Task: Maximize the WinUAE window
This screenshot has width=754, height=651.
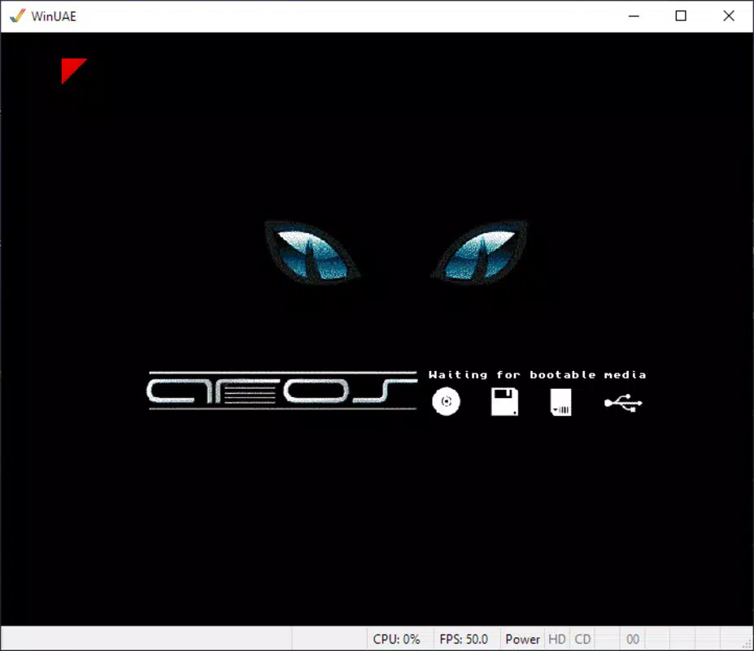Action: tap(681, 16)
